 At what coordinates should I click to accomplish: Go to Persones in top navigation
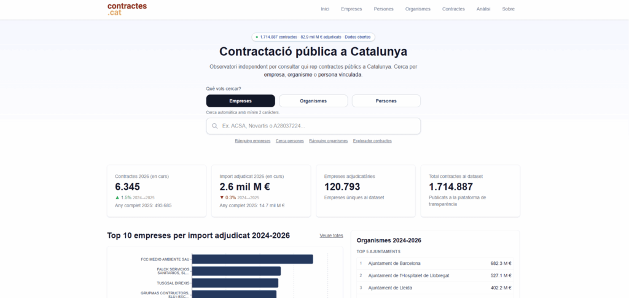pyautogui.click(x=383, y=9)
